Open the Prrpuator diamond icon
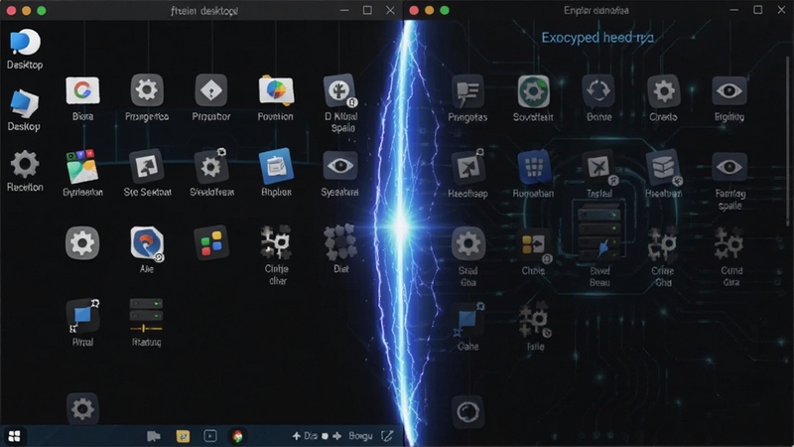Viewport: 794px width, 447px height. tap(211, 90)
